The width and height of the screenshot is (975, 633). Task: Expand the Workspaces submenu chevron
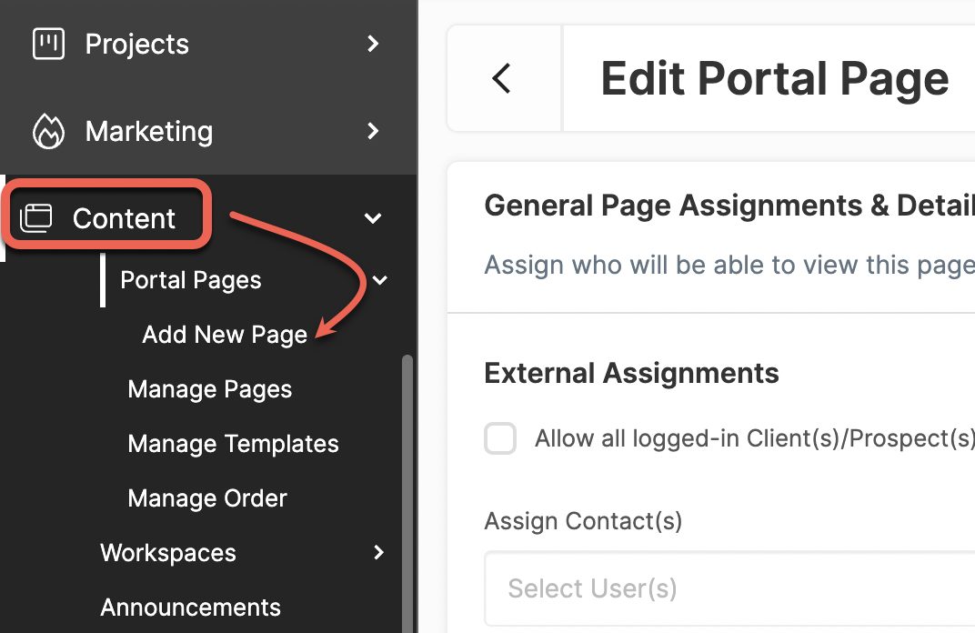[x=378, y=552]
